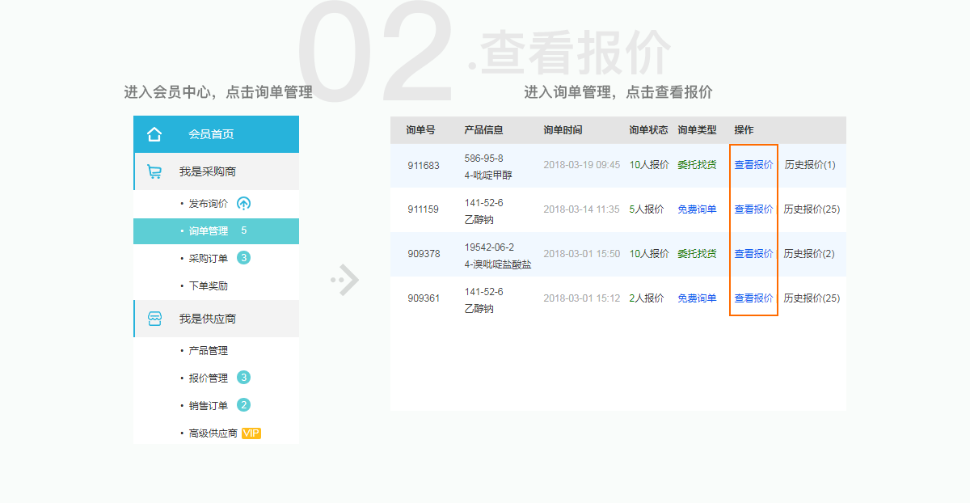Screen dimensions: 970x503
Task: Click inquiry number 909361
Action: click(424, 298)
